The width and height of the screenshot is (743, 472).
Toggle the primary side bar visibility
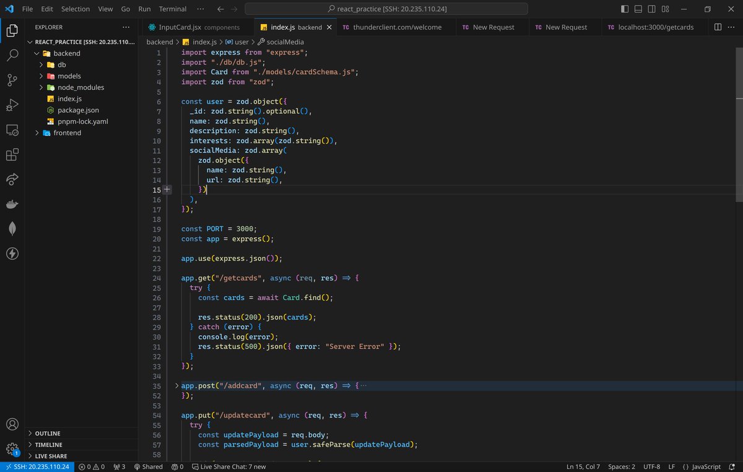tap(625, 9)
